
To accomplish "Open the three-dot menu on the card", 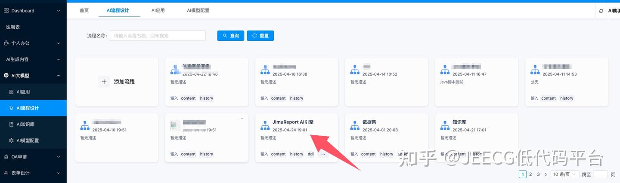I will click(241, 119).
